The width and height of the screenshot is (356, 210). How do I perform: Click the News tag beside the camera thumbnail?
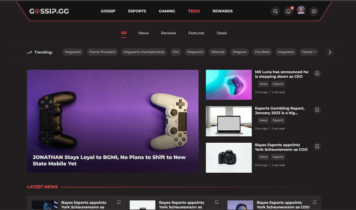264,157
